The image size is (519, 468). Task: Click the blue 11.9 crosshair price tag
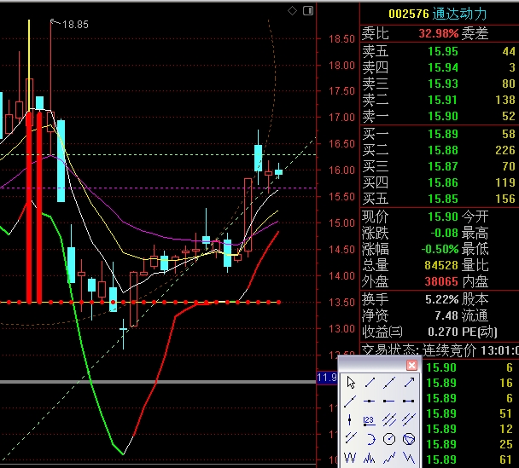tap(327, 378)
